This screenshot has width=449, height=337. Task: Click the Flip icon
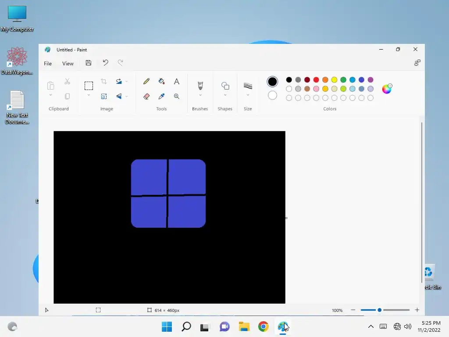coord(119,96)
